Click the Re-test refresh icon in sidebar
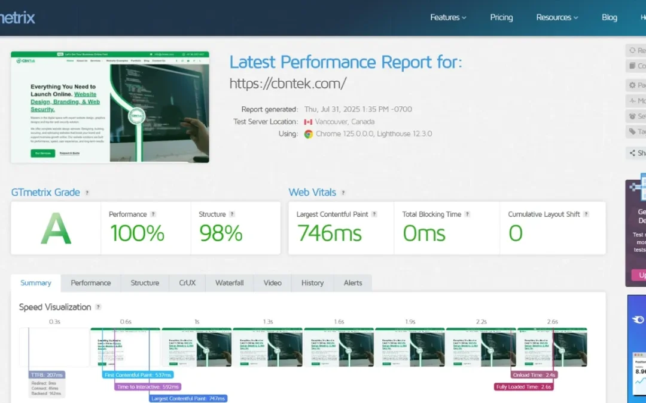 click(632, 51)
